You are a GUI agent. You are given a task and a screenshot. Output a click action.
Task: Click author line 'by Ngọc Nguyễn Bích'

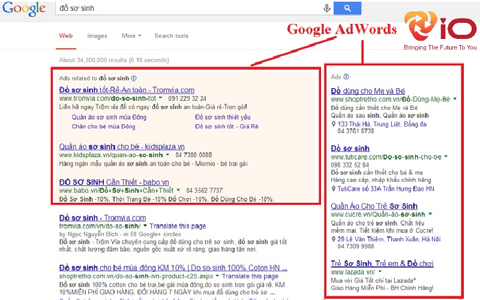[x=88, y=234]
